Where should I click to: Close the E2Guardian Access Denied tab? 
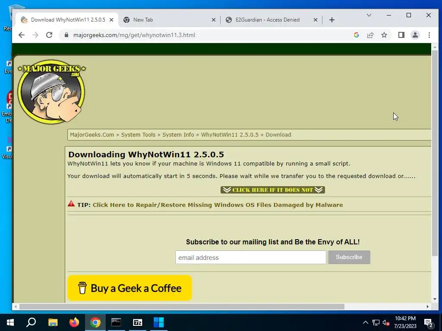316,20
